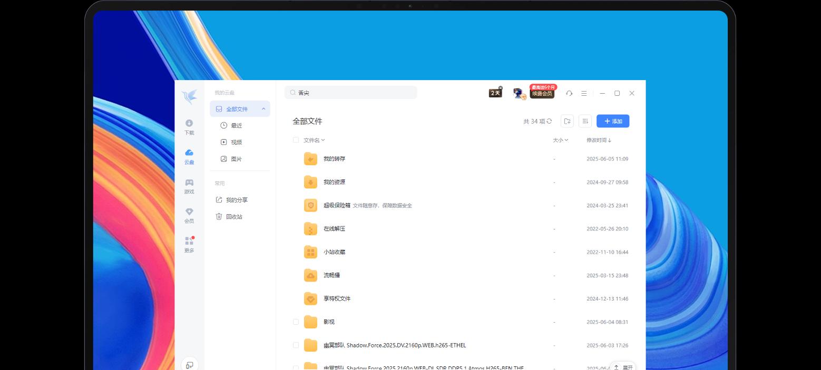This screenshot has width=821, height=370.
Task: Click the Xunlei bird logo
Action: (189, 97)
